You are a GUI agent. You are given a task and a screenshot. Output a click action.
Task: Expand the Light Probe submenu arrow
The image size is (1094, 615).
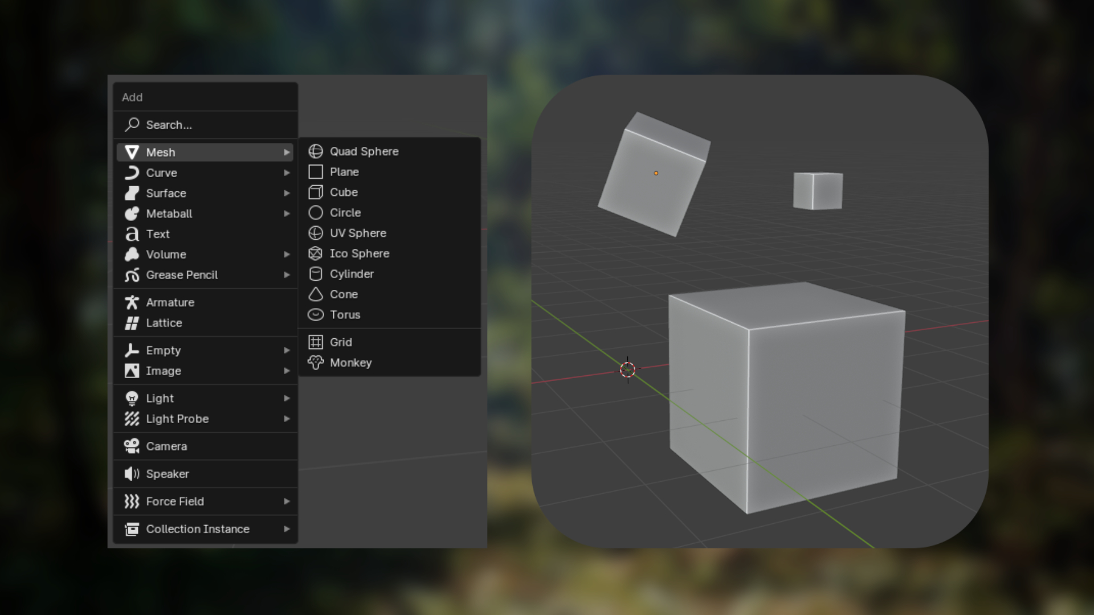[287, 419]
